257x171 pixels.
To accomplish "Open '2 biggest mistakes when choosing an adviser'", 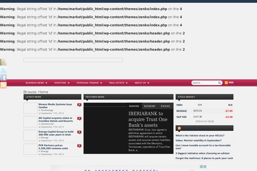I will point(203,153).
